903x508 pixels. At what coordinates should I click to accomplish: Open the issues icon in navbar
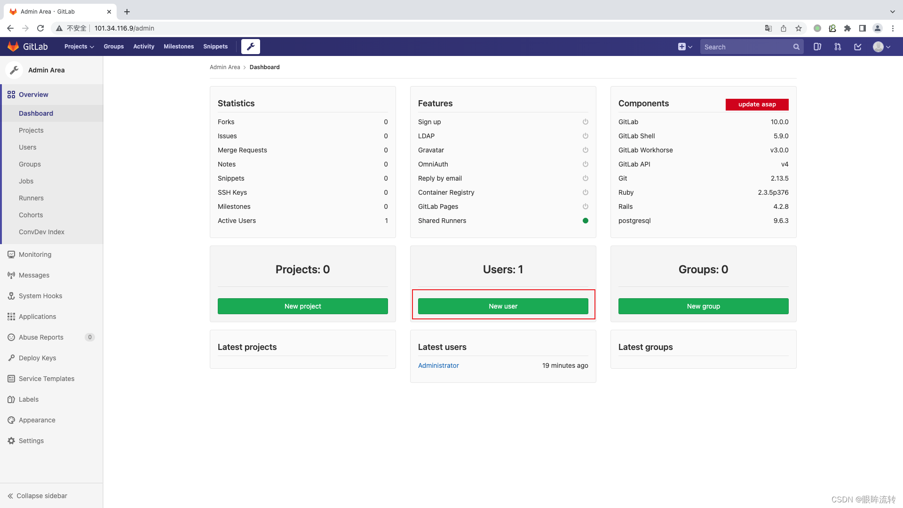point(817,47)
